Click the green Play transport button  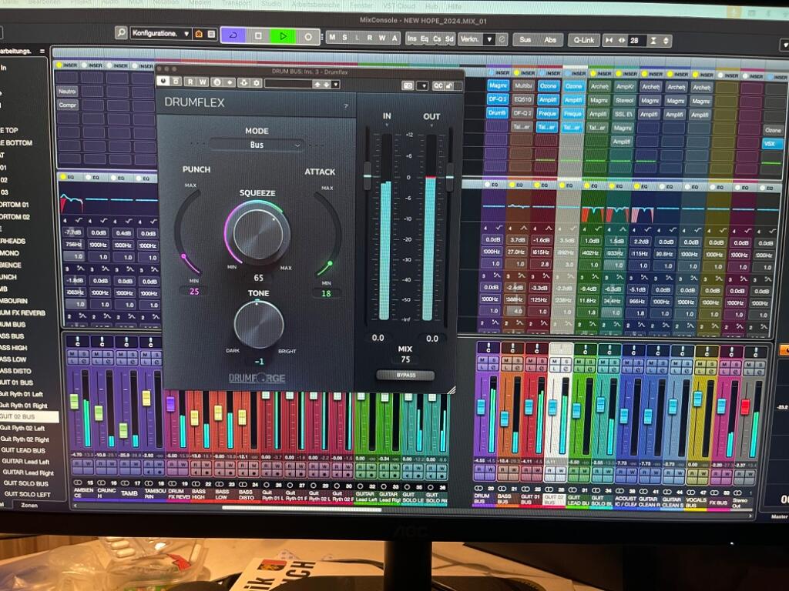point(283,36)
